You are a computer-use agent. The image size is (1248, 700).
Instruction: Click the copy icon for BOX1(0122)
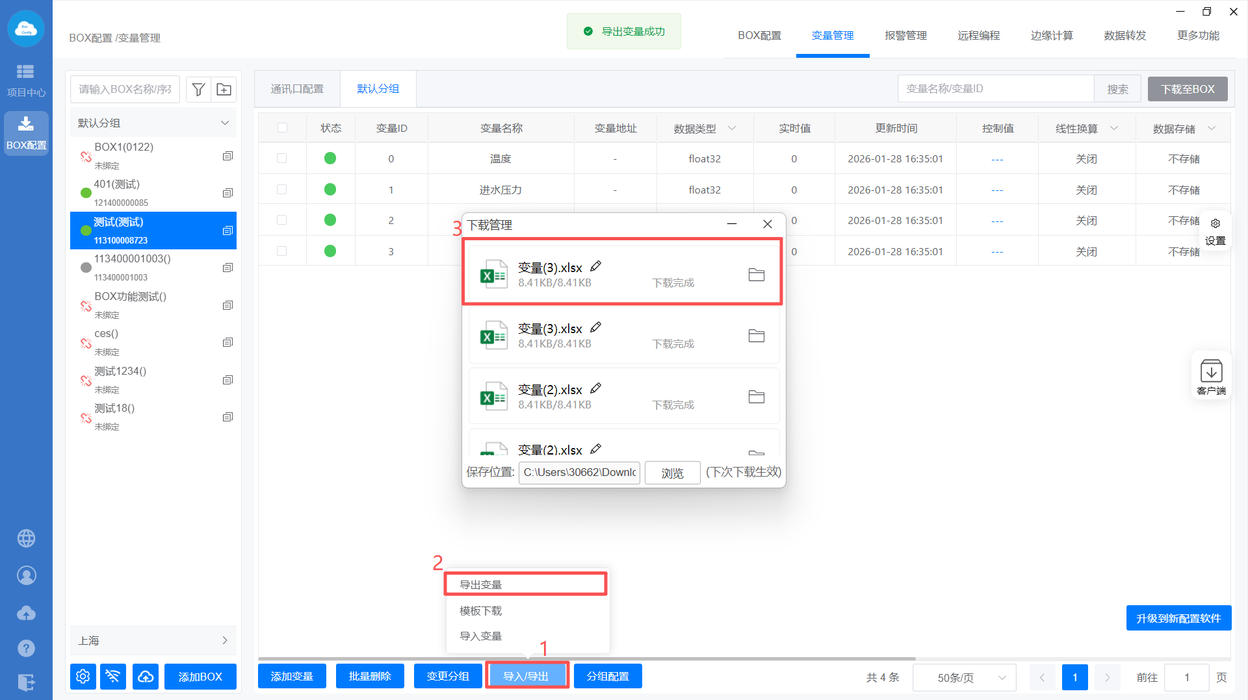click(x=227, y=156)
